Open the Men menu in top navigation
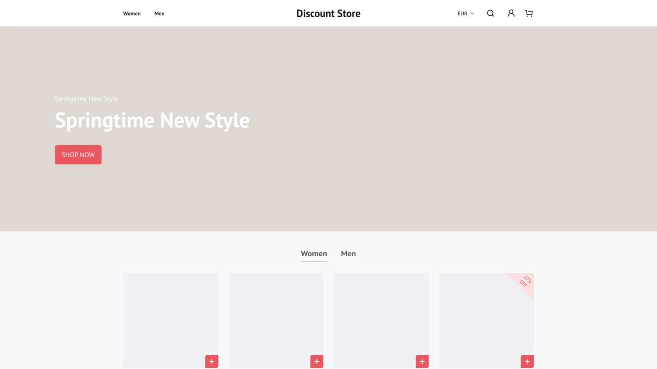The image size is (657, 369). point(159,14)
